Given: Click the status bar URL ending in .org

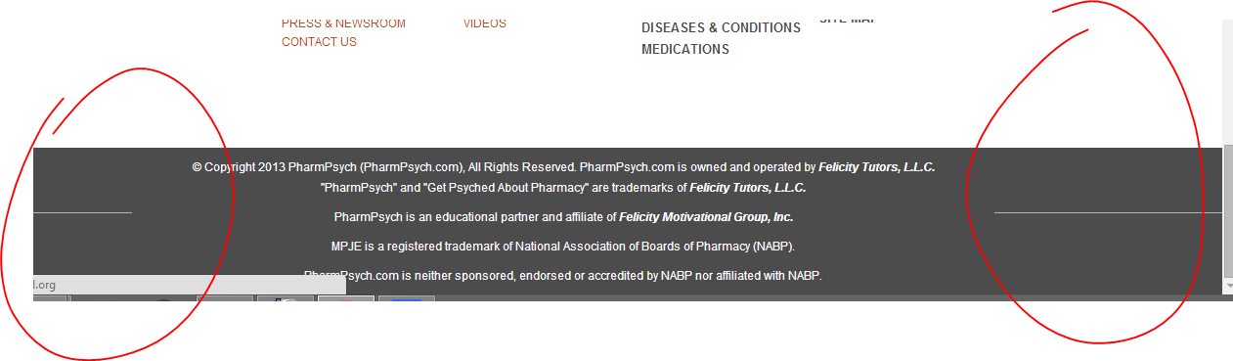Looking at the screenshot, I should (x=45, y=285).
